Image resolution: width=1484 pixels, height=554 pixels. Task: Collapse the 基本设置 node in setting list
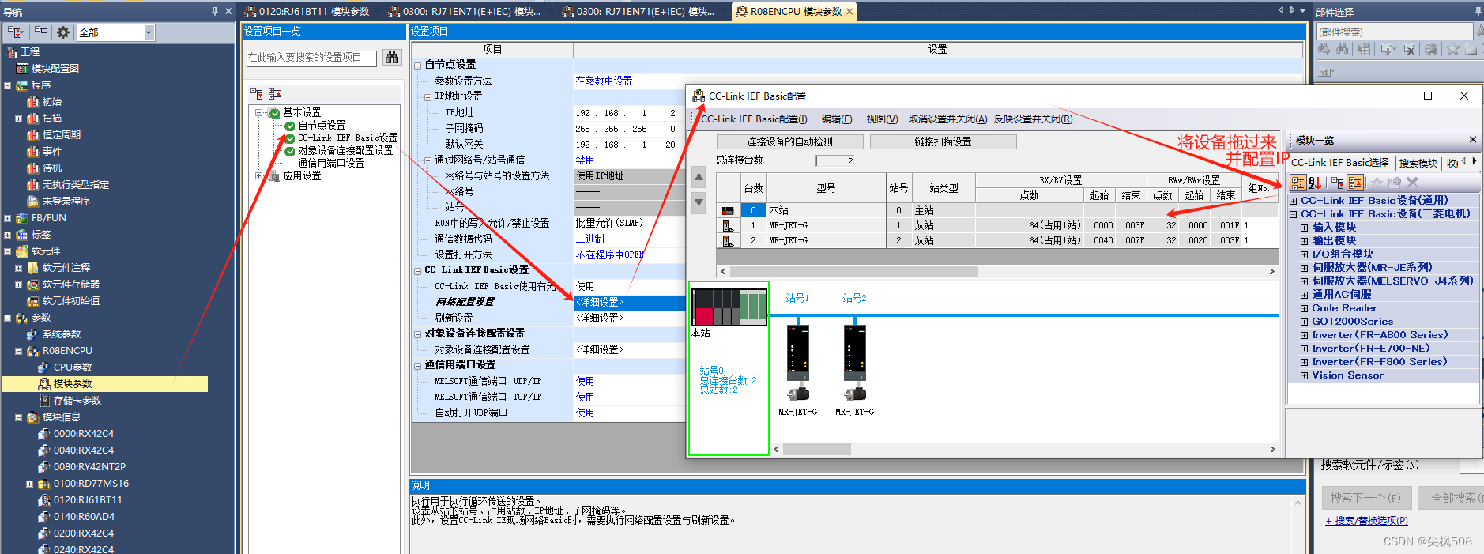[258, 113]
